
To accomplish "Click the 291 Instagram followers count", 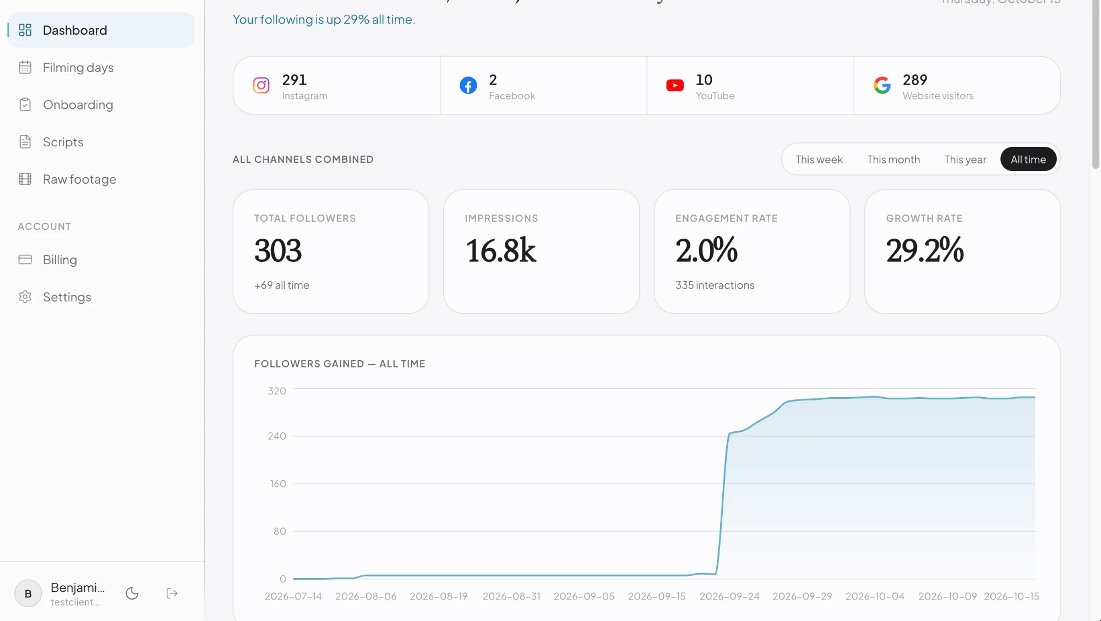I will coord(294,80).
